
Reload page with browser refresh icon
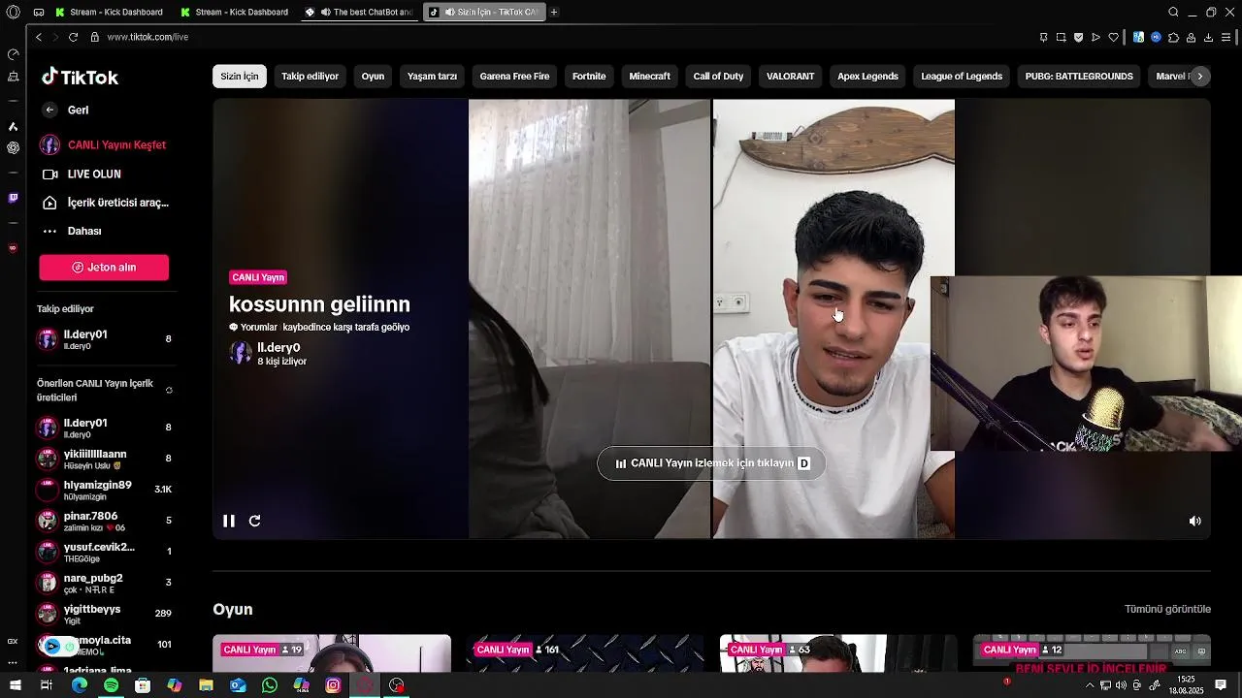[73, 37]
